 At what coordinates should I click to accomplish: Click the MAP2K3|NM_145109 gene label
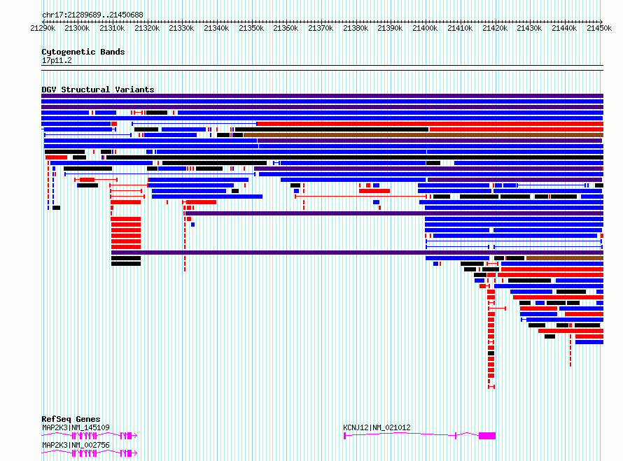(76, 427)
